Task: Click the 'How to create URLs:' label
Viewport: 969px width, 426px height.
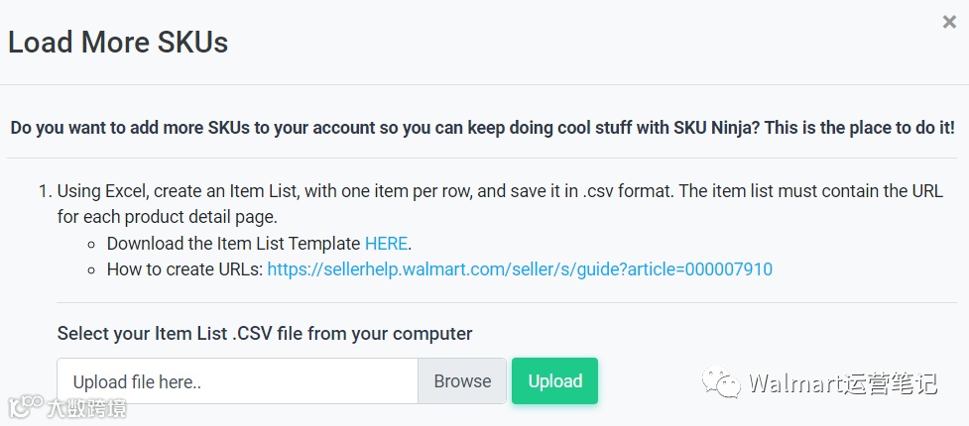Action: coord(184,269)
